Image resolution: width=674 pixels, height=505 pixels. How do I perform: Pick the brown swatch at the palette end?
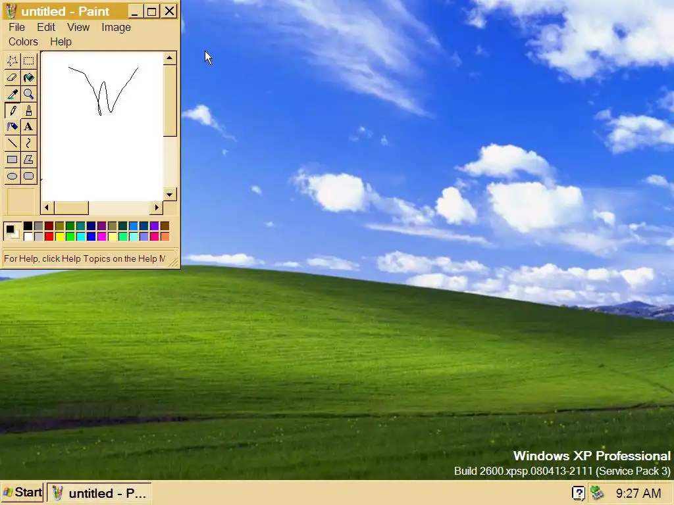tap(165, 226)
